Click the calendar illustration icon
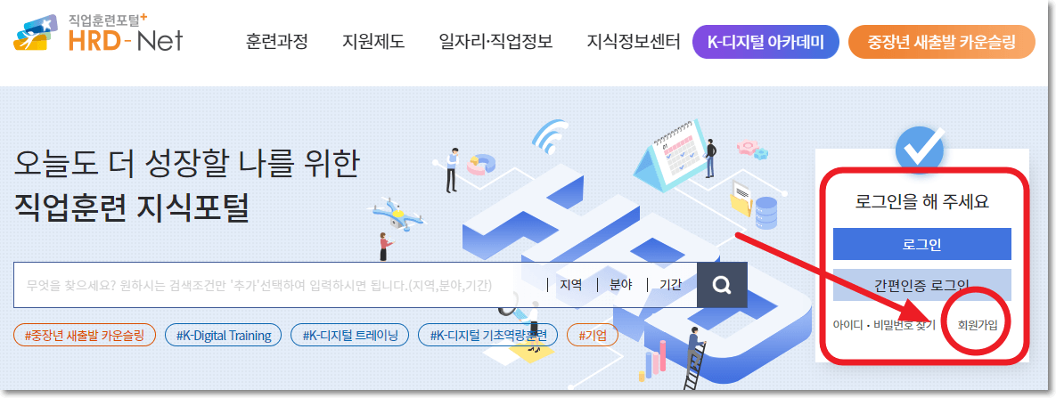This screenshot has height=398, width=1056. pyautogui.click(x=669, y=153)
